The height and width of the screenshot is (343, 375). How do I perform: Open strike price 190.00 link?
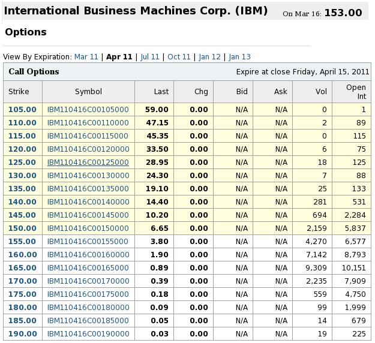click(22, 333)
